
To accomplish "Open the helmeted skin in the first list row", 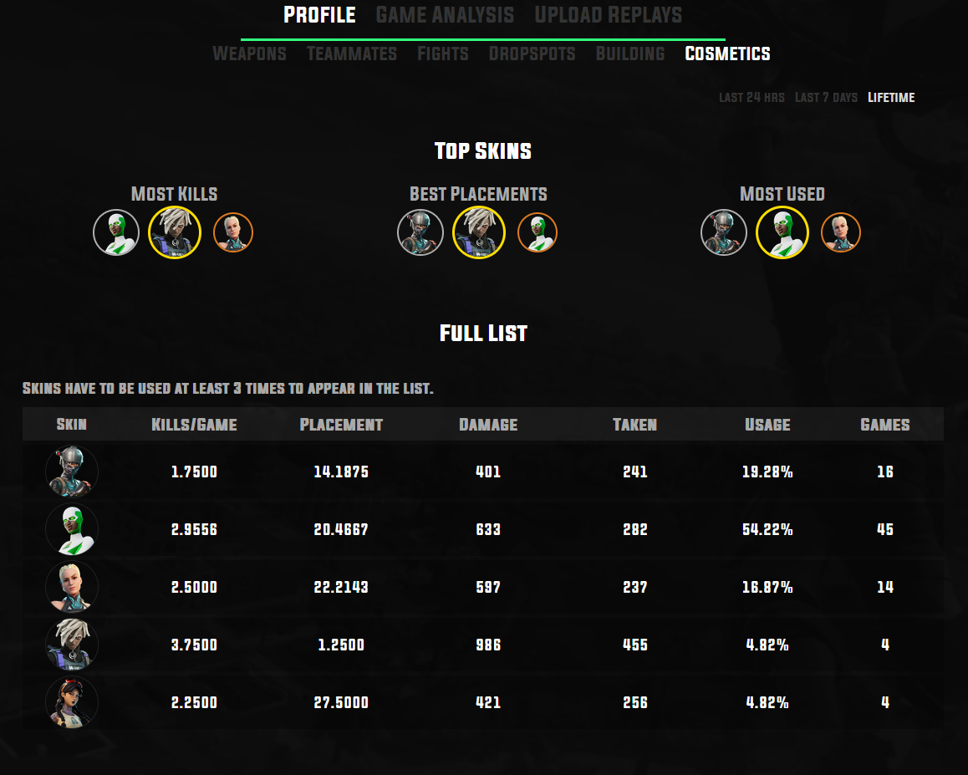I will coord(72,472).
